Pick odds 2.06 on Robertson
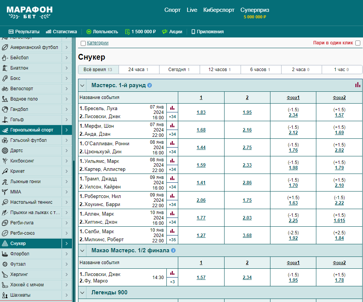This screenshot has height=302, width=363. [x=201, y=200]
